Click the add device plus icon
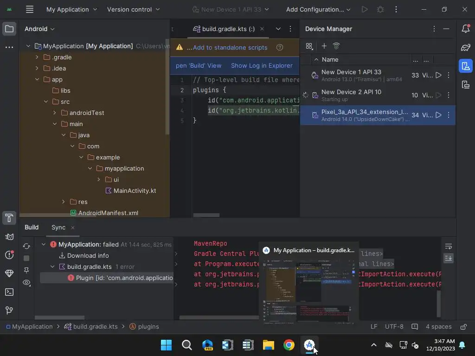 (x=324, y=46)
